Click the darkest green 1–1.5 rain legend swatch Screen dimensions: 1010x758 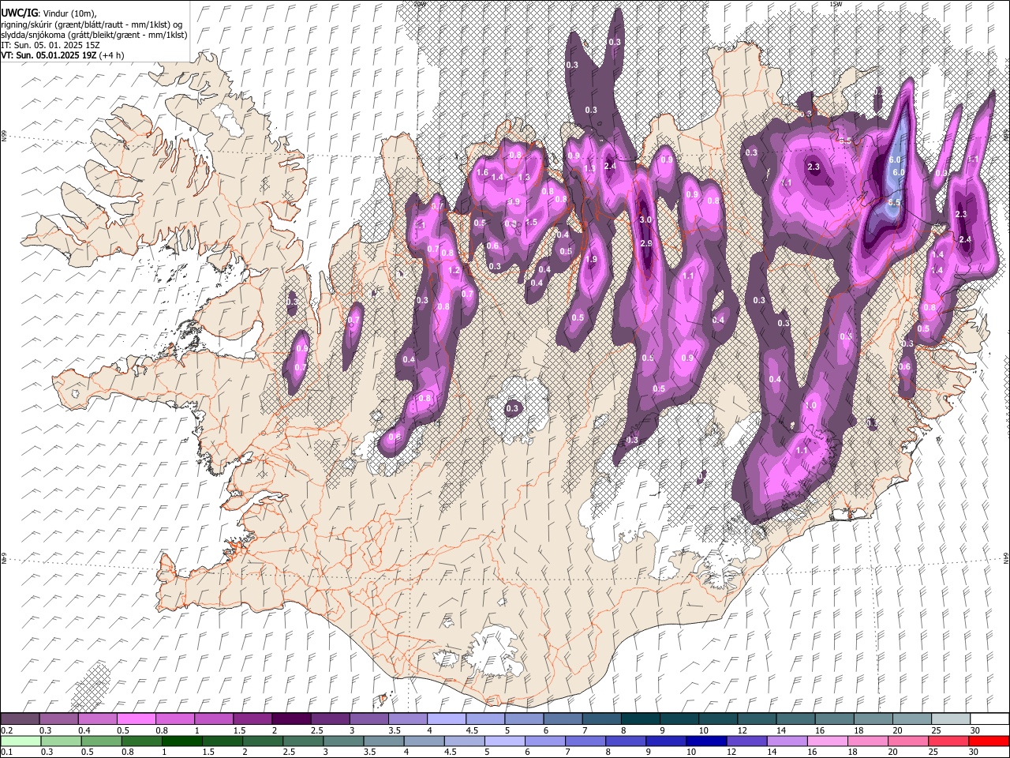point(182,741)
